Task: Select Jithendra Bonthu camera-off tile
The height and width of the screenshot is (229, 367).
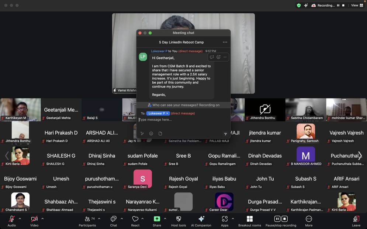Action: pyautogui.click(x=265, y=110)
